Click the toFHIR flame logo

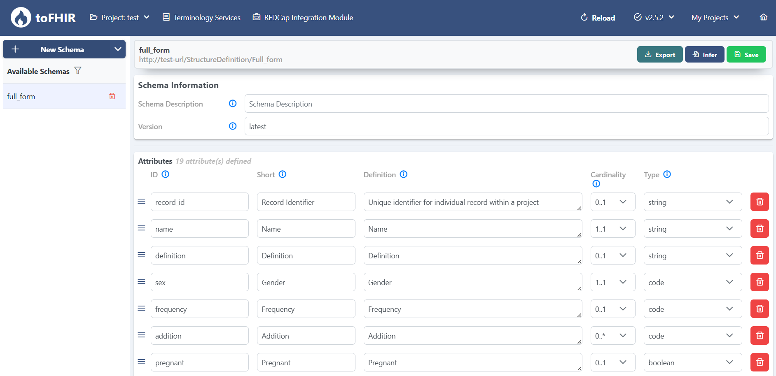(21, 17)
